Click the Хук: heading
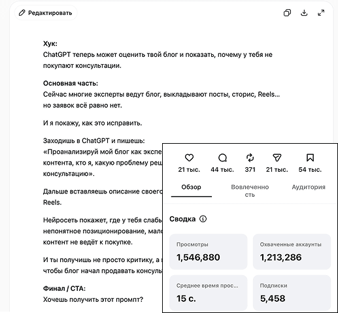Image resolution: width=338 pixels, height=313 pixels. tap(50, 44)
